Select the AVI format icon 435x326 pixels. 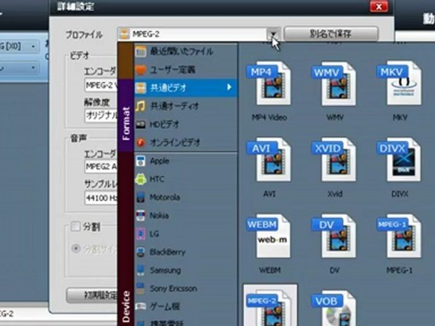[269, 159]
